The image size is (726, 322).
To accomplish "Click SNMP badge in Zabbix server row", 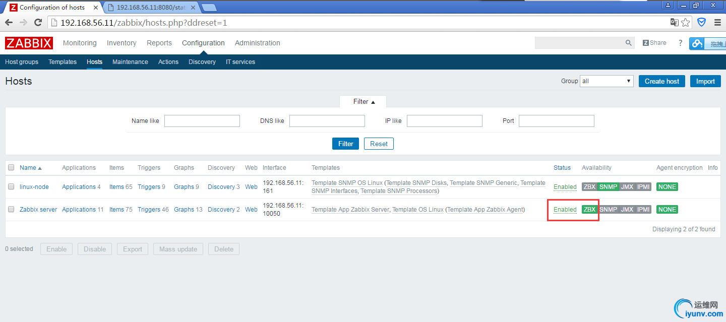I will tap(609, 210).
